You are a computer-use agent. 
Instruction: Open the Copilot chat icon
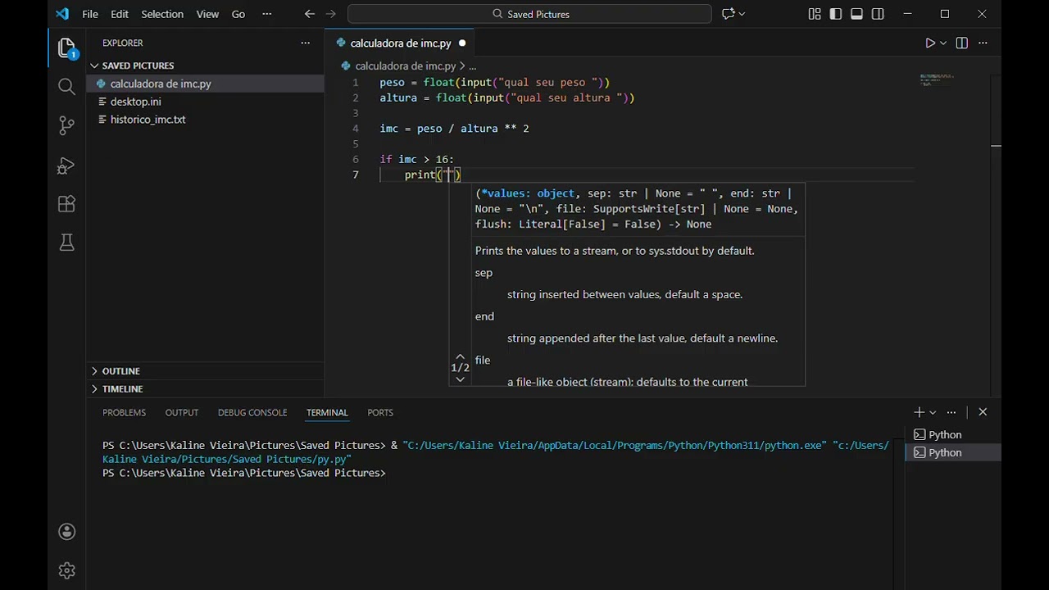(x=727, y=14)
